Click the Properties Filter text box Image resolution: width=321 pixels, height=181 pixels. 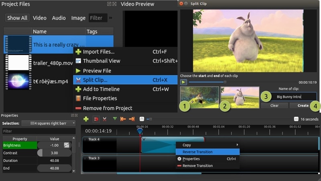(39, 131)
